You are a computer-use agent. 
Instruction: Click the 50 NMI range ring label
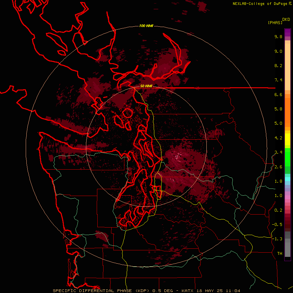146,86
